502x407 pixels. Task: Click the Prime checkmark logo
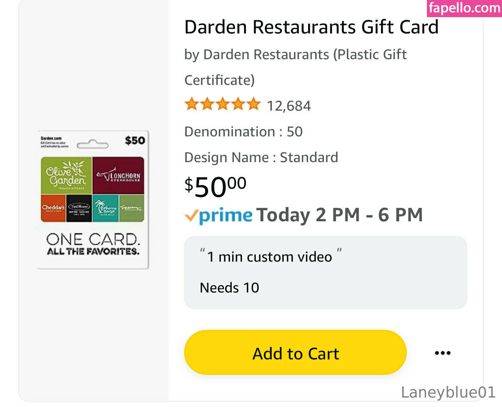[x=218, y=215]
